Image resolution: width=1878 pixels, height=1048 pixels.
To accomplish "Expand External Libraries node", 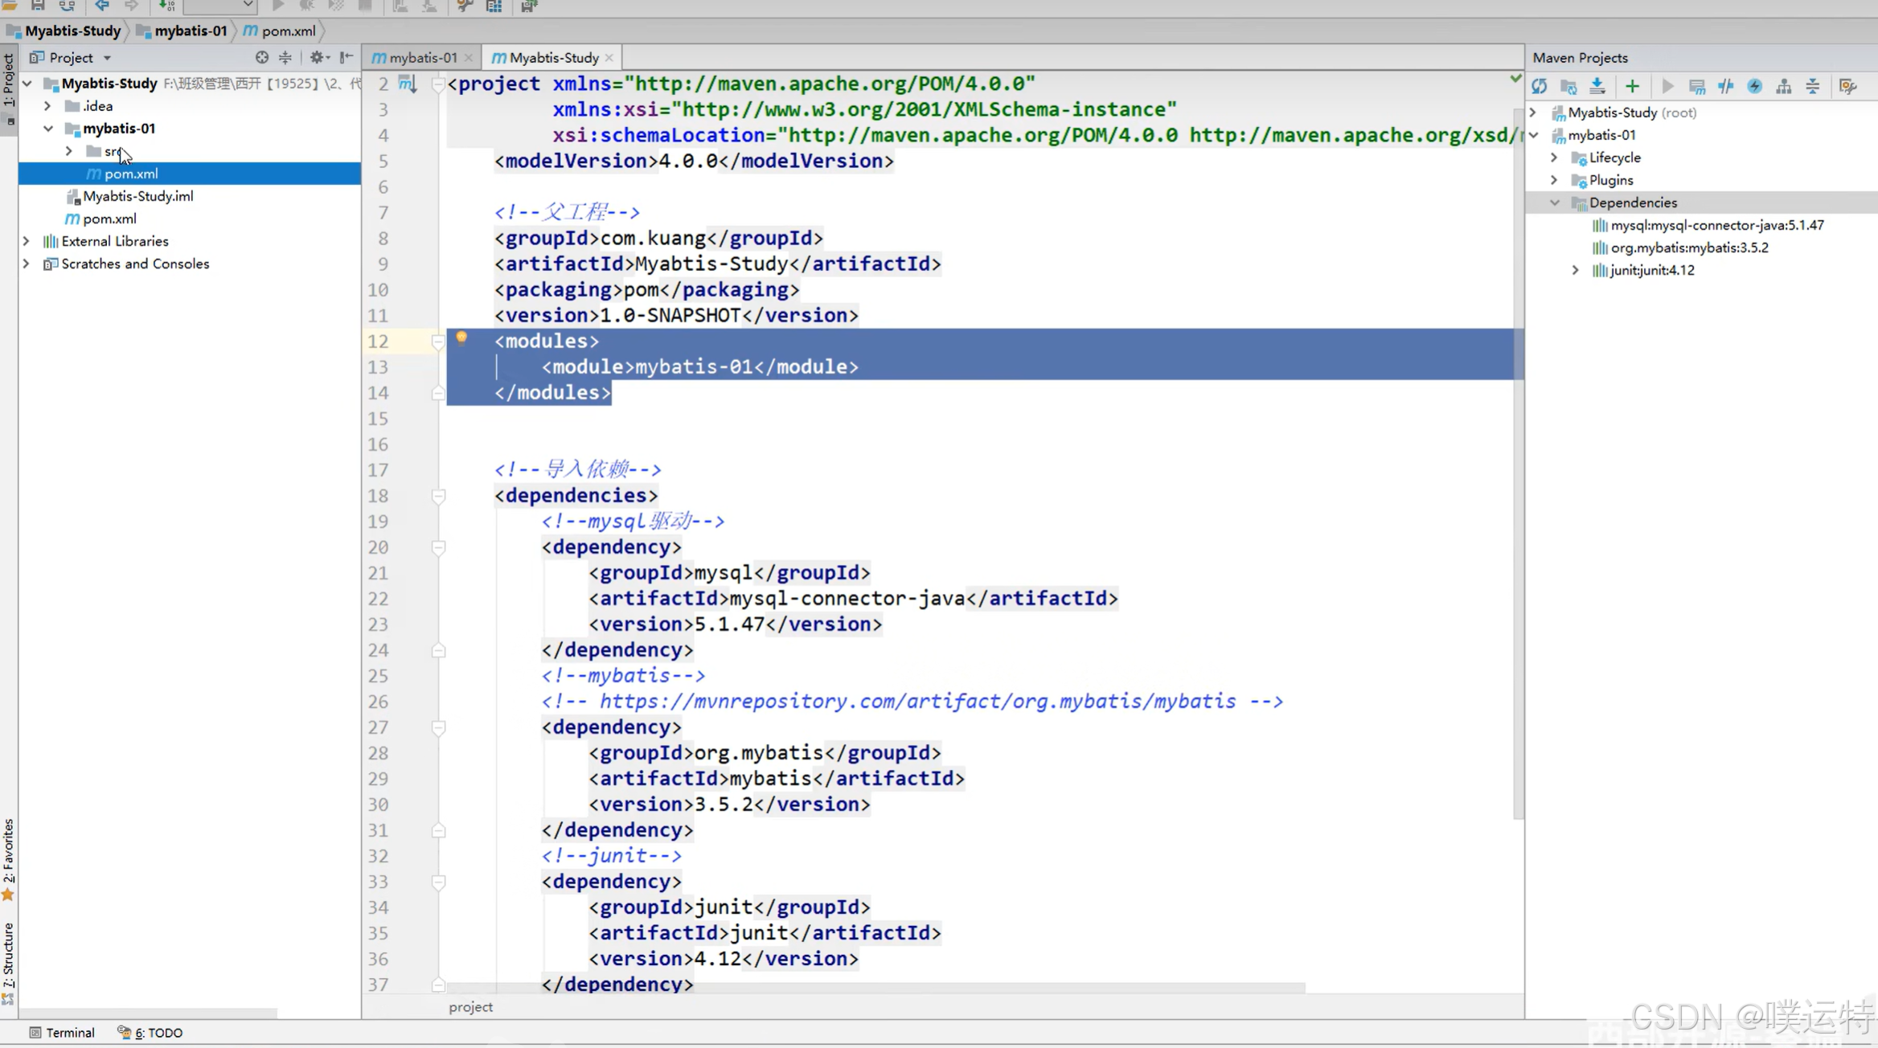I will 27,241.
